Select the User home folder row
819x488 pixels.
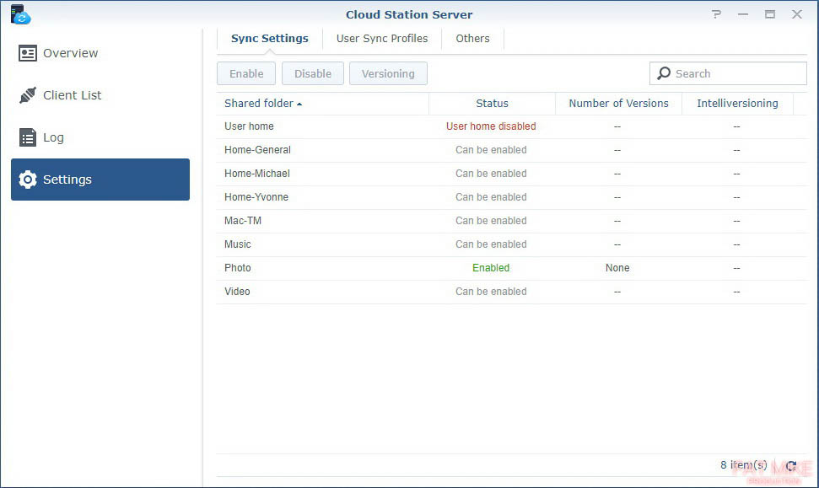coord(512,126)
